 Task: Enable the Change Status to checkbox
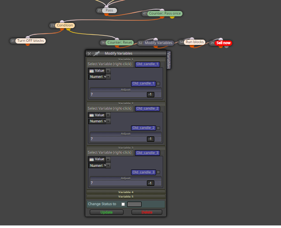[x=123, y=204]
